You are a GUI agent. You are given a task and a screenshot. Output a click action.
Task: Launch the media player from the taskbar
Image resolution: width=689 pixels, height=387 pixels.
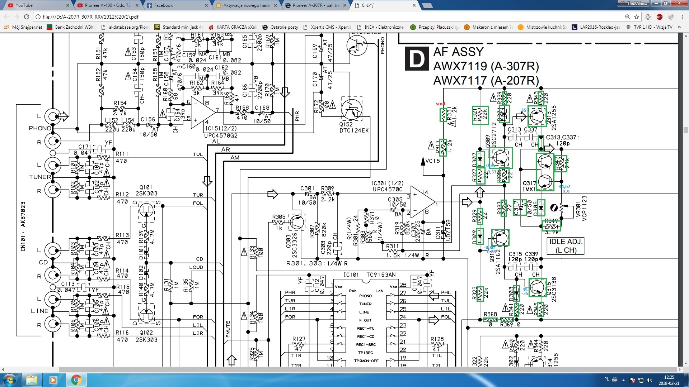(x=53, y=380)
